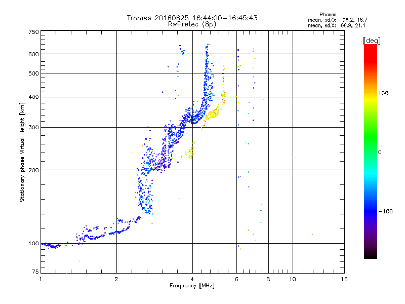Image resolution: width=405 pixels, height=304 pixels.
Task: Click the y-axis tick label '100'
Action: 33,243
